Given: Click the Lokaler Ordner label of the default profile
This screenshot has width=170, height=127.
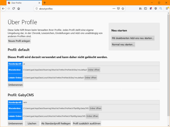Looking at the screenshot, I should [15, 78].
